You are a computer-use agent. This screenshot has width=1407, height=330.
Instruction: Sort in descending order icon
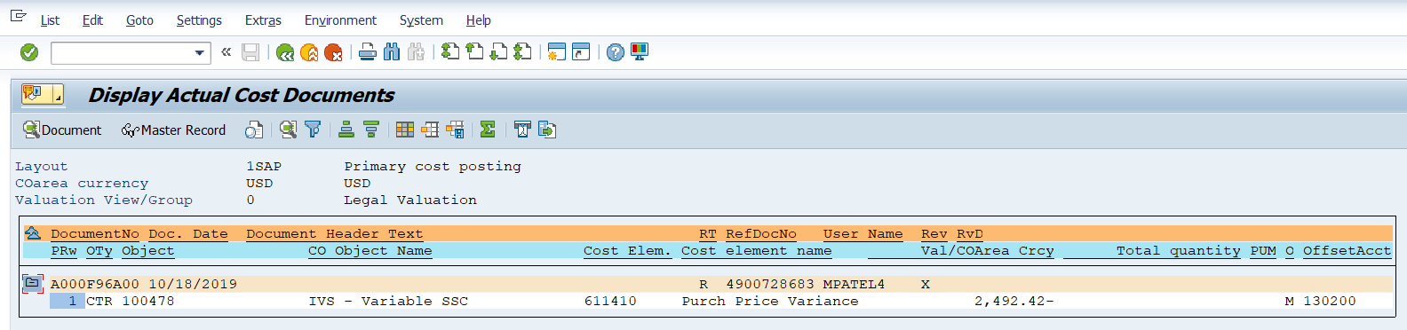[371, 130]
